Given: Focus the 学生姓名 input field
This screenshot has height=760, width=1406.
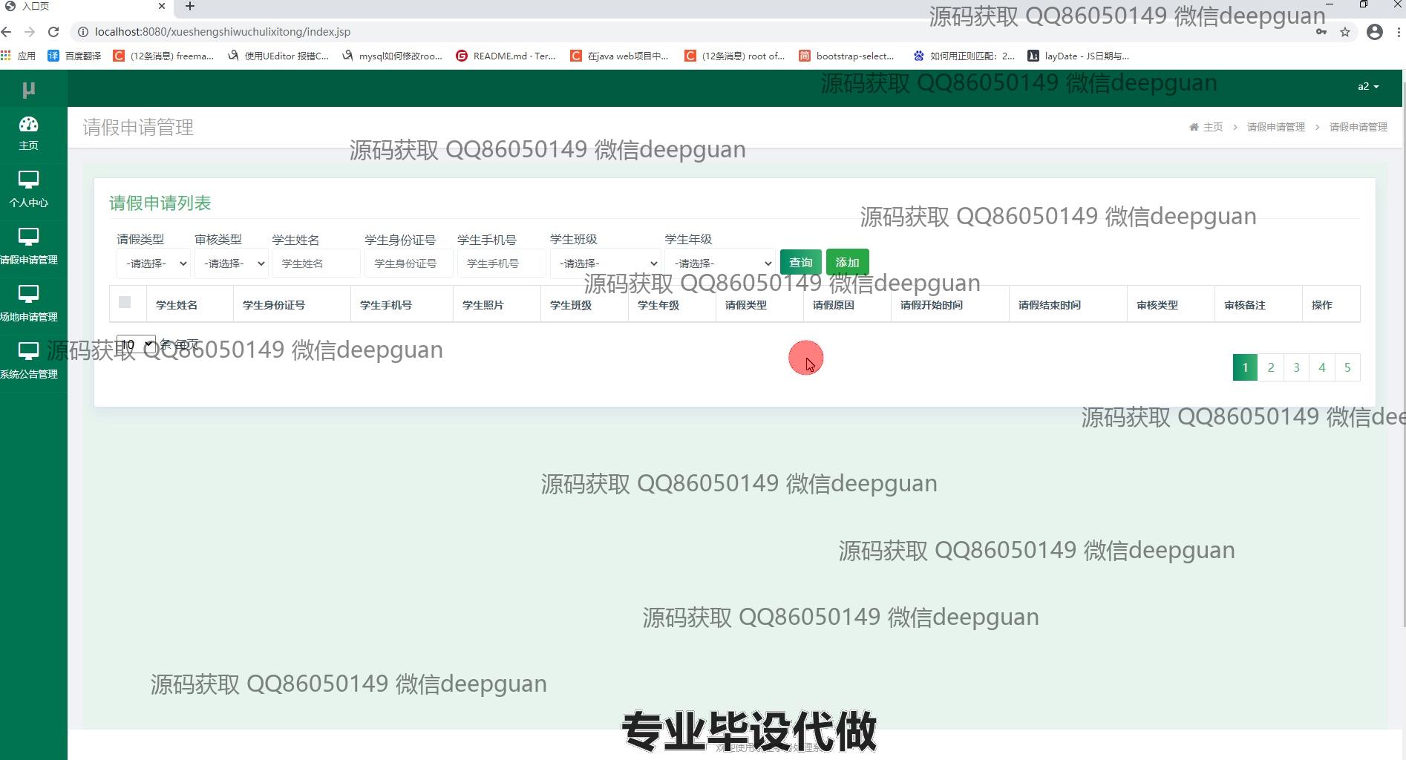Looking at the screenshot, I should [315, 263].
